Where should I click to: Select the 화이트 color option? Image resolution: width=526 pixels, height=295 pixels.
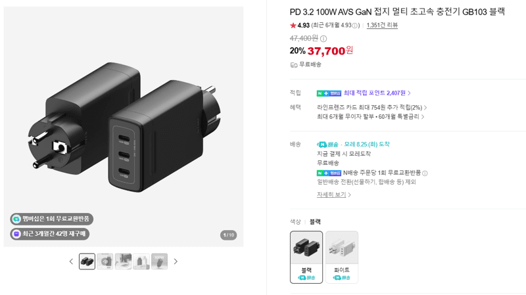click(342, 257)
